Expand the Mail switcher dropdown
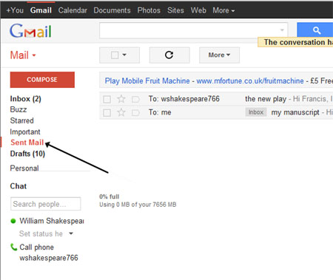 [x=23, y=55]
